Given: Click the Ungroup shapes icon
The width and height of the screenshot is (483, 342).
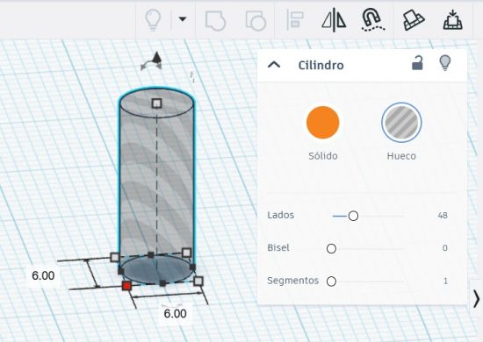Looking at the screenshot, I should (x=256, y=20).
